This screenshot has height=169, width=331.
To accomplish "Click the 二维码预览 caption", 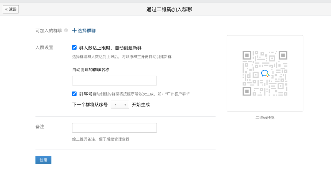I will pos(265,118).
